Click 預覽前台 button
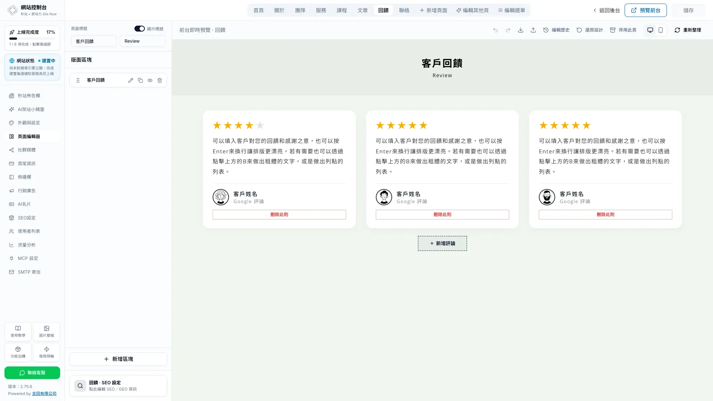This screenshot has width=713, height=401. (645, 10)
